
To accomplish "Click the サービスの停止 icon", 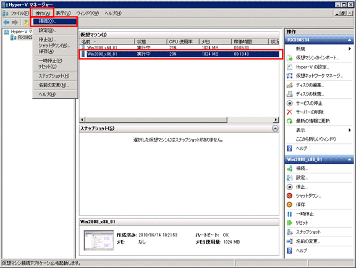I will click(290, 103).
